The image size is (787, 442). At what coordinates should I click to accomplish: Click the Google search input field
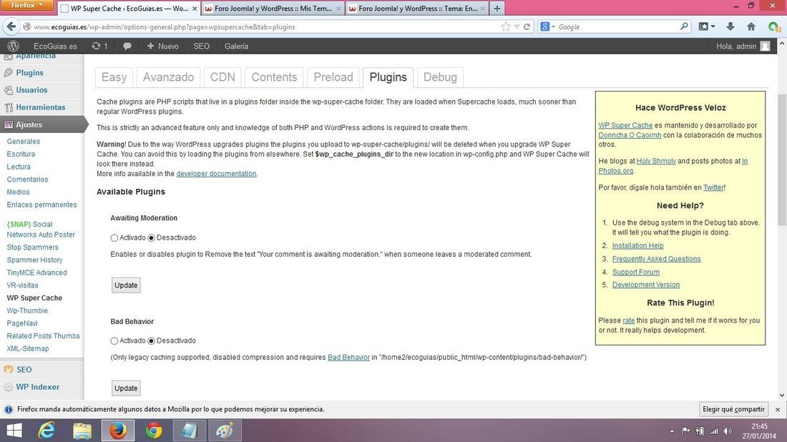[617, 26]
